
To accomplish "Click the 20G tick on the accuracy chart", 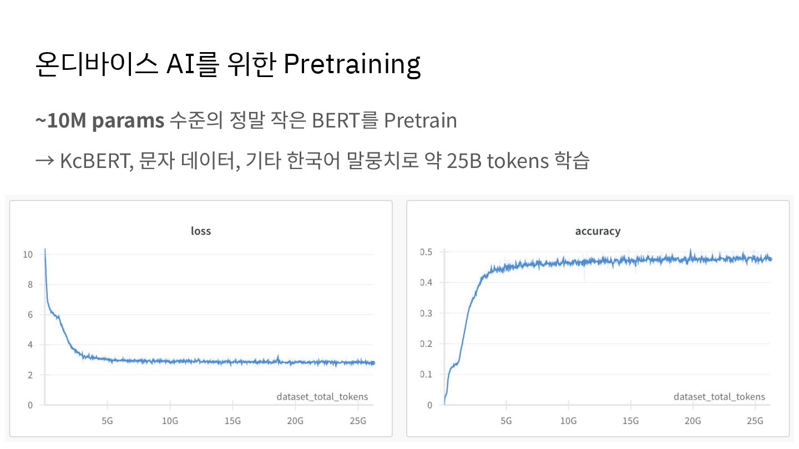I will [692, 421].
